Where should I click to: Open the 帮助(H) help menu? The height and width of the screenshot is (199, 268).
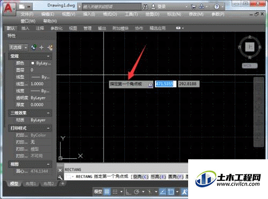[50, 21]
